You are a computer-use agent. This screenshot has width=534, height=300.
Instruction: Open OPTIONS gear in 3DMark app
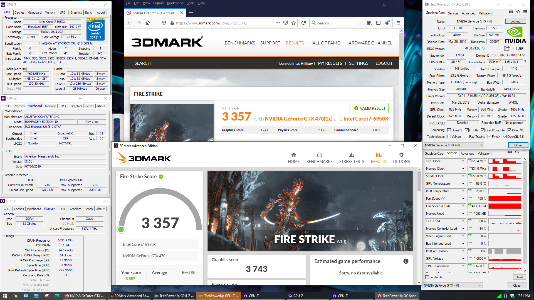tap(401, 158)
